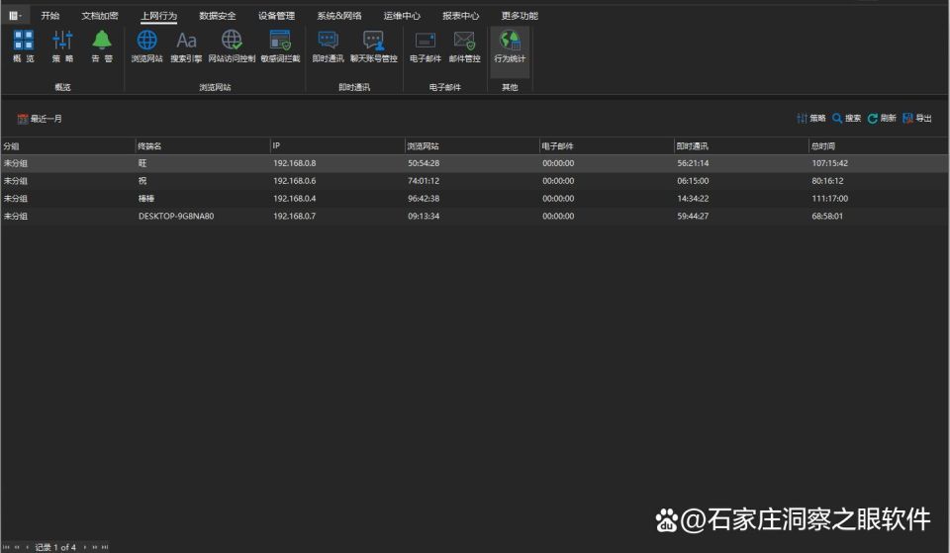The height and width of the screenshot is (553, 950).
Task: Select the DESKTOP-9G8NA80 terminal cell
Action: (176, 216)
